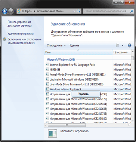Click KB2510636 fix row icon
Screen dimensions: 136x142
47,109
